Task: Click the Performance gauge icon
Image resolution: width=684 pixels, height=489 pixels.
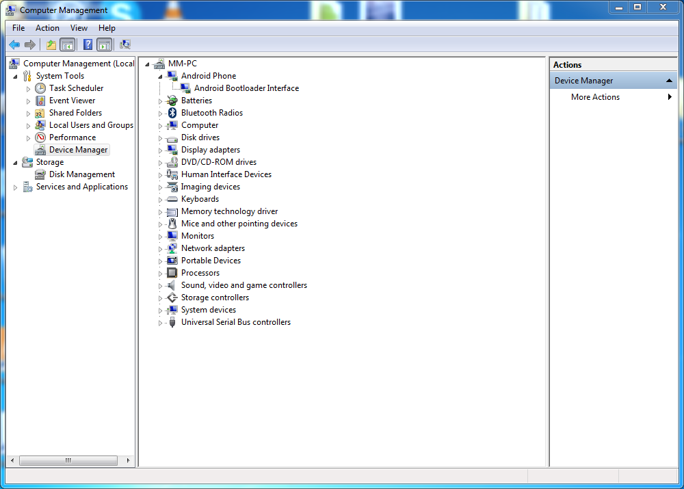Action: pyautogui.click(x=40, y=137)
